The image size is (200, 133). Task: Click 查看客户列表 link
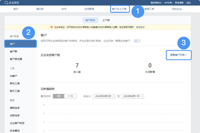point(178,55)
